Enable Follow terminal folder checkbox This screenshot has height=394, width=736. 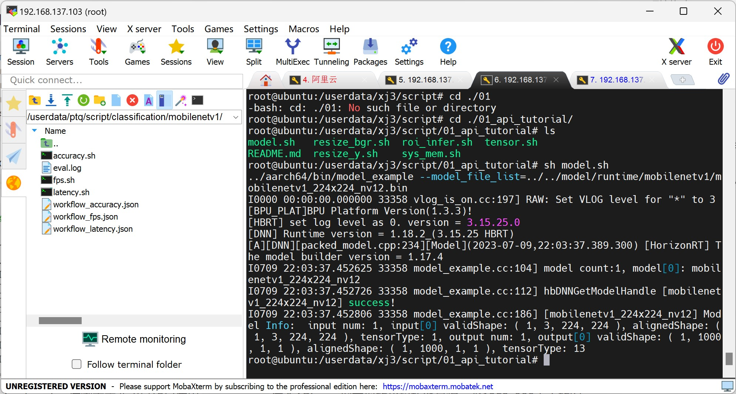[x=77, y=364]
